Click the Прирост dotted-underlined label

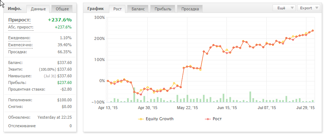(19, 20)
